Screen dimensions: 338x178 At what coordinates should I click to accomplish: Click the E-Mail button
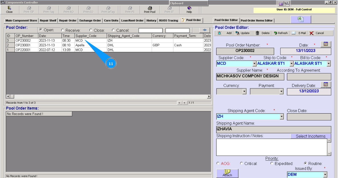tap(299, 33)
